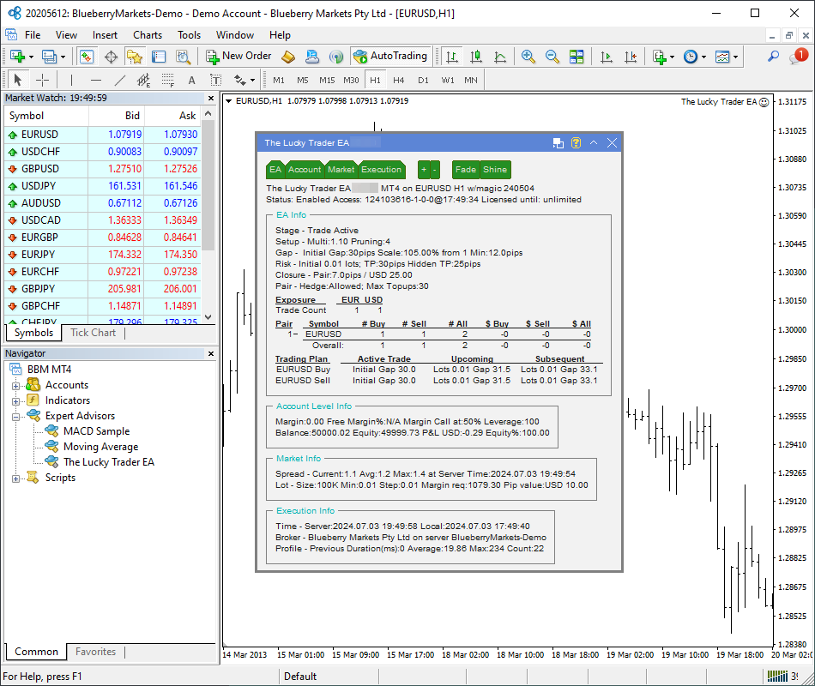Screen dimensions: 815x686
Task: Toggle the Market Watch window icon
Action: tap(87, 56)
